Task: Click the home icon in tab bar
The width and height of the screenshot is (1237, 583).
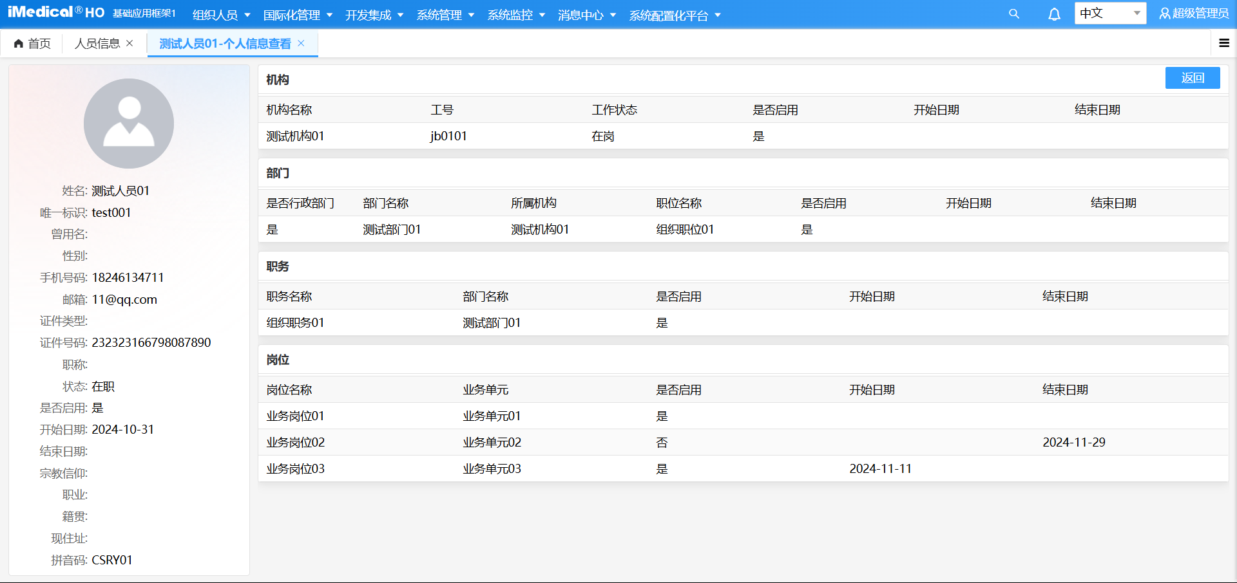Action: tap(19, 44)
